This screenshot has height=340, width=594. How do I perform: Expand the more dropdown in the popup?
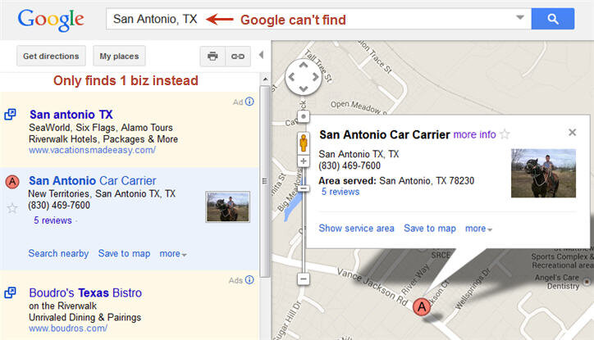click(x=478, y=229)
